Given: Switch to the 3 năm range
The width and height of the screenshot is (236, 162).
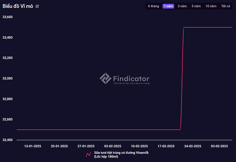Looking at the screenshot, I should tap(182, 6).
